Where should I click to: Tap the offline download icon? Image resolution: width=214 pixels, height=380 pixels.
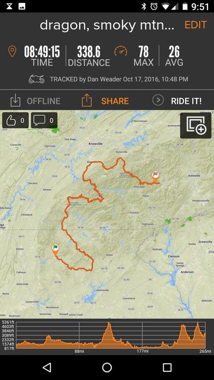[x=15, y=101]
